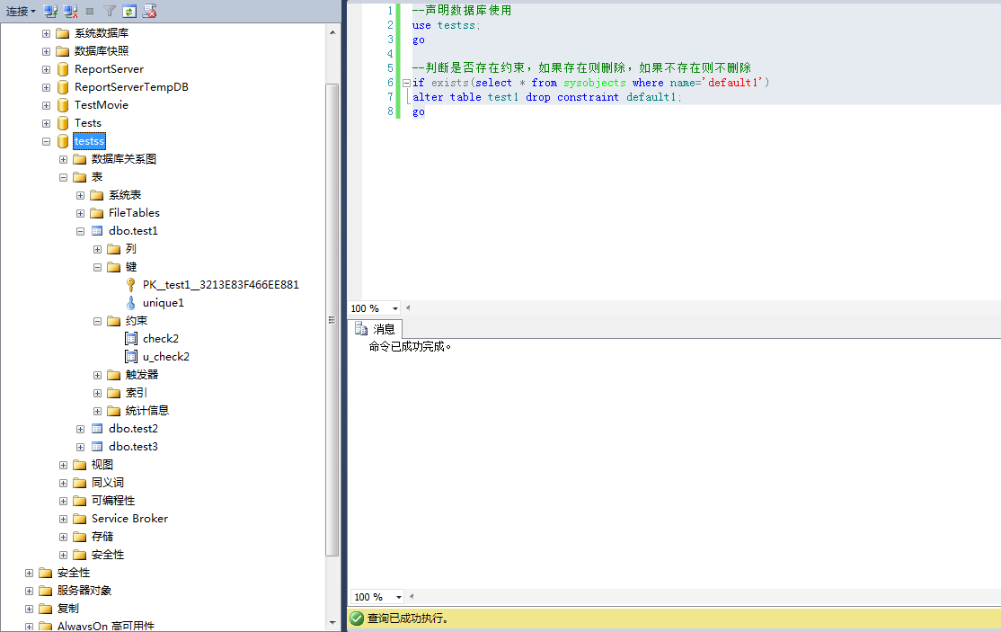Select the check2 constraint

161,338
